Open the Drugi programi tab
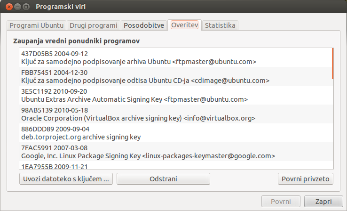347x211 pixels. tap(94, 25)
